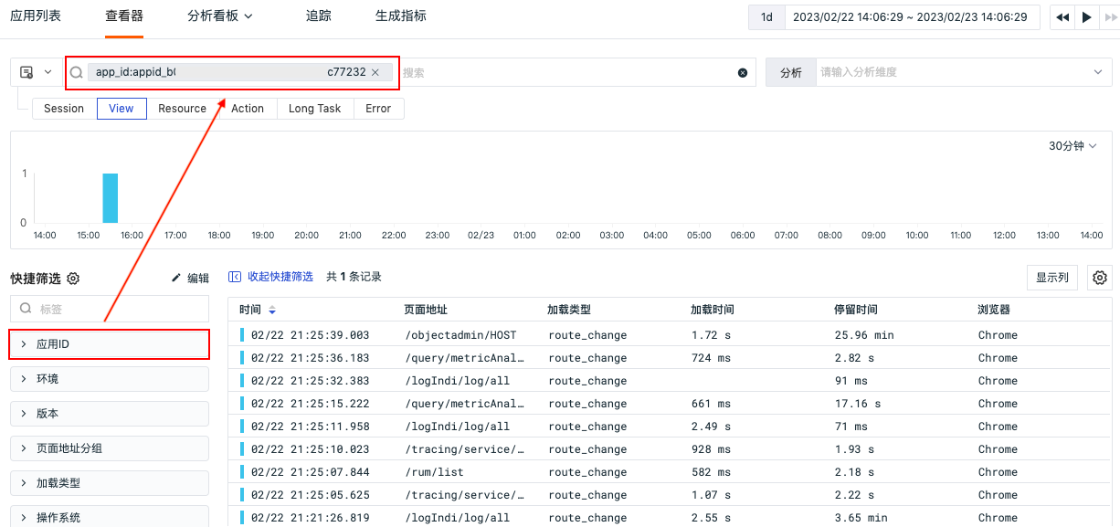Open the 应用列表 tab
Viewport: 1120px width, 527px height.
[36, 16]
